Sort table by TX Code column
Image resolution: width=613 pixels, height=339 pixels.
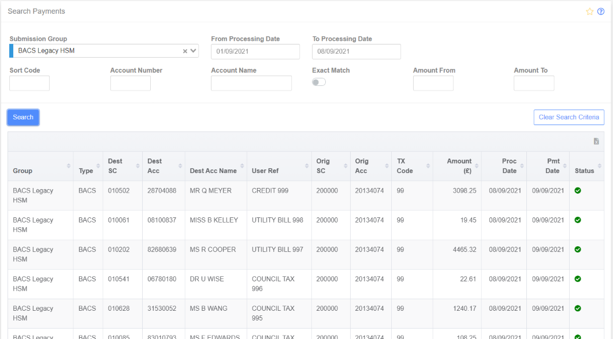tap(428, 166)
